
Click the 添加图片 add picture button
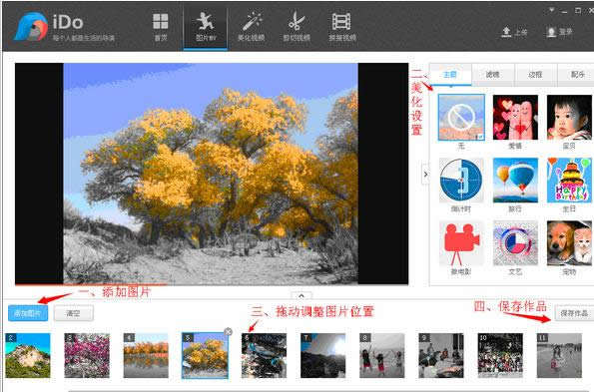click(x=28, y=313)
